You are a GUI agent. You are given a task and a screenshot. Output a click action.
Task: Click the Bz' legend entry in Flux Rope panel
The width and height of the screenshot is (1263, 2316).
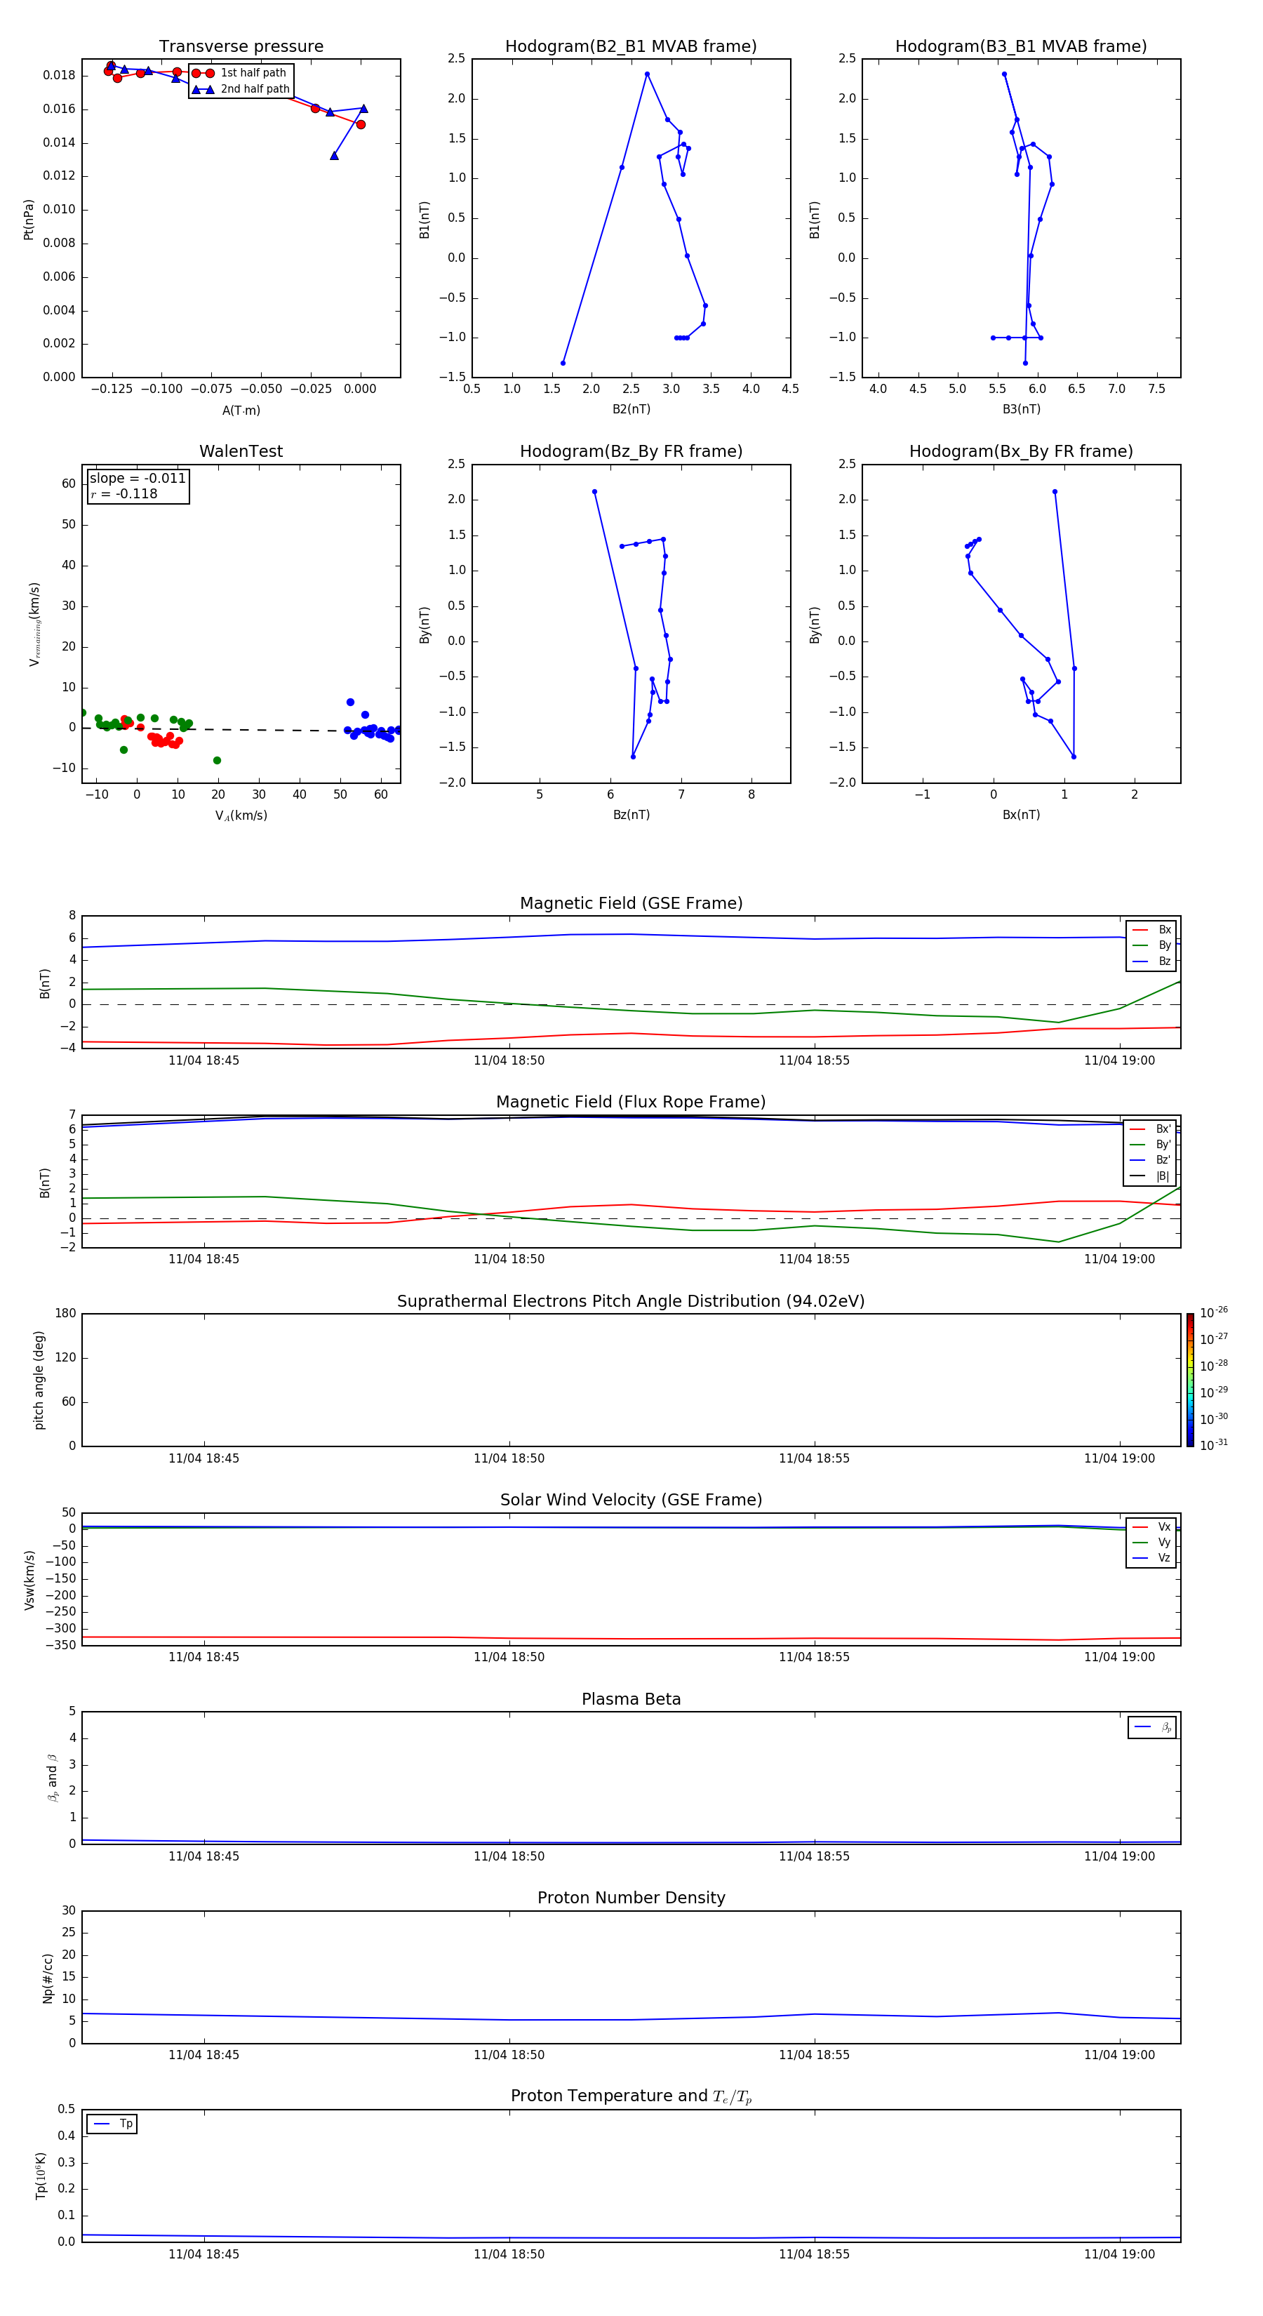1150,1161
